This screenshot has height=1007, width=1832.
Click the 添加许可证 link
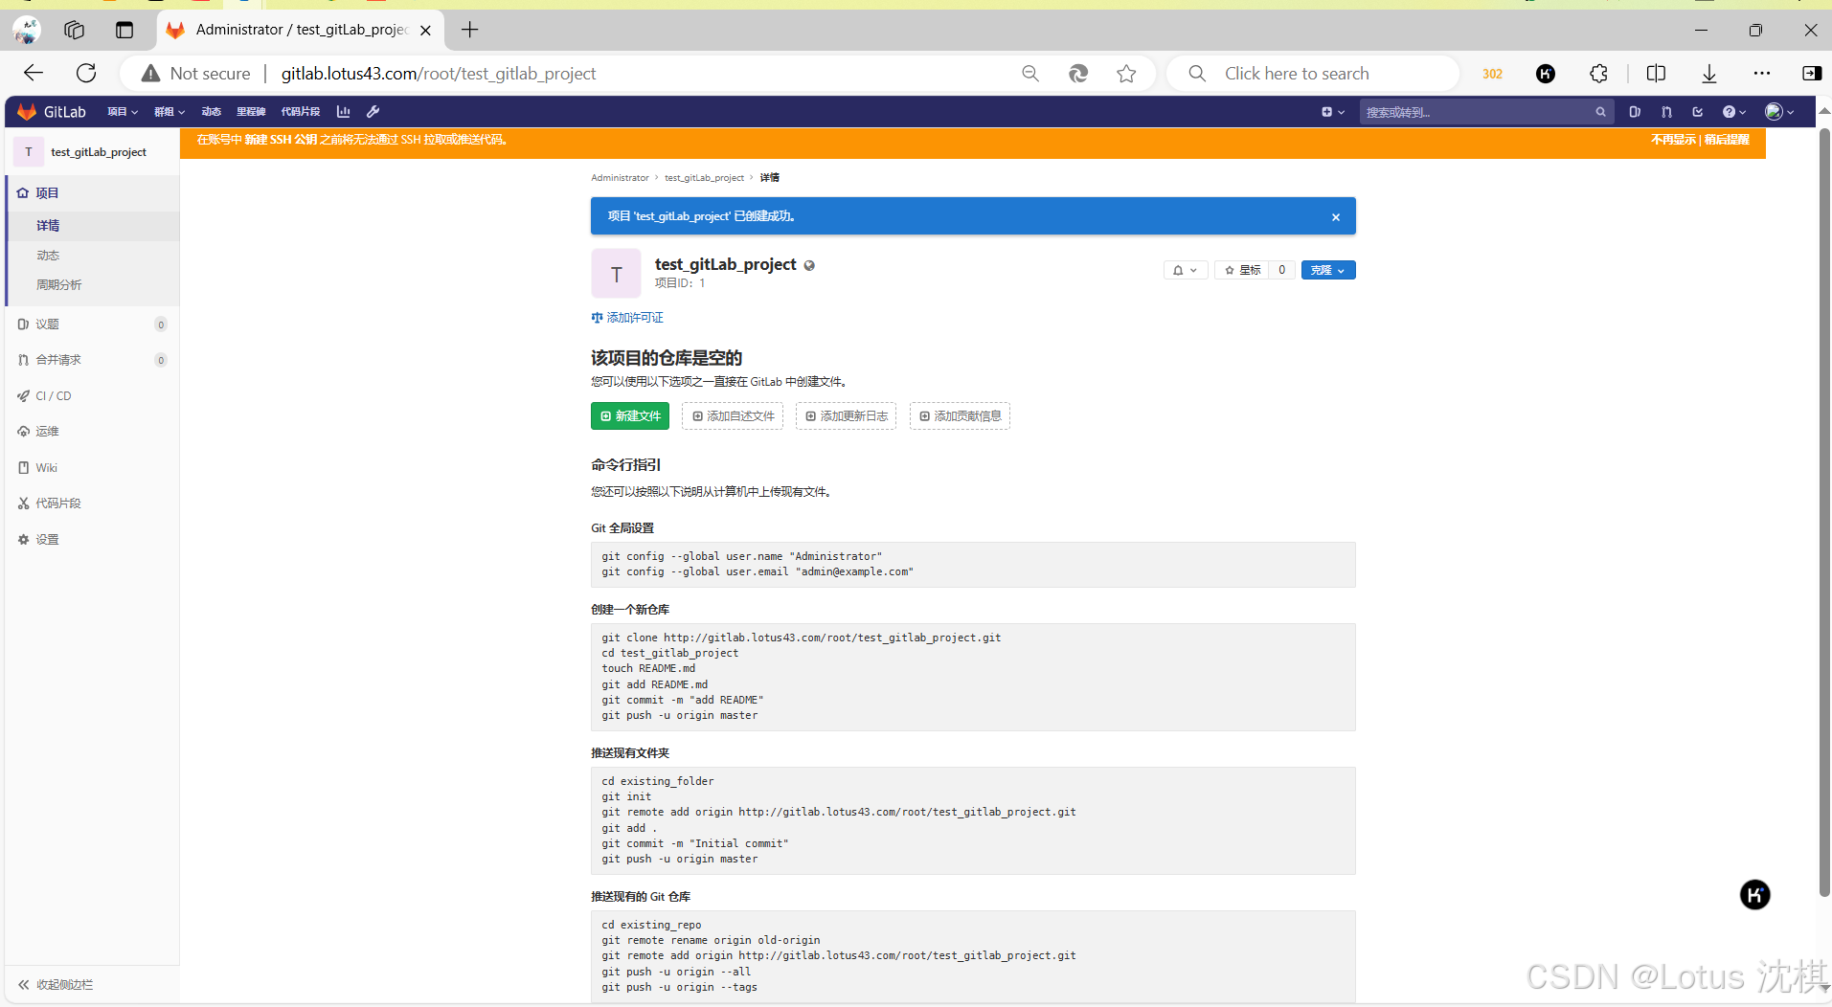click(627, 318)
